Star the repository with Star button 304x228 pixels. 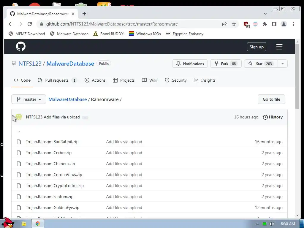click(x=261, y=64)
